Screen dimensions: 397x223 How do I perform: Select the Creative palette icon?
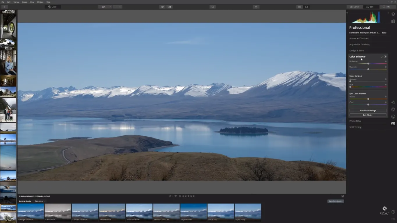pyautogui.click(x=393, y=110)
